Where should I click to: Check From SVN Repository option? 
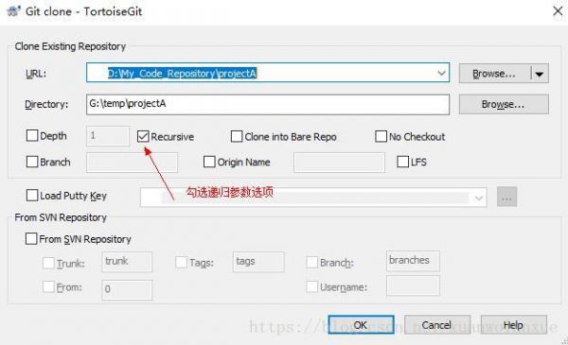click(31, 239)
